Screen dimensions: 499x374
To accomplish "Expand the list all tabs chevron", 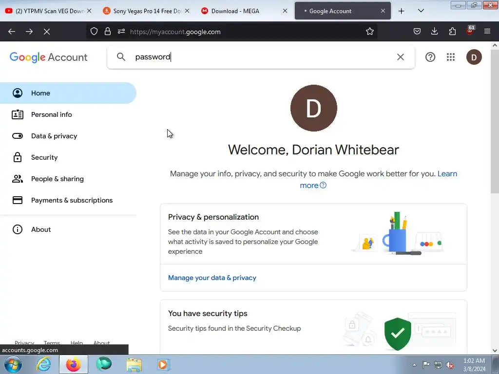I will tap(421, 11).
